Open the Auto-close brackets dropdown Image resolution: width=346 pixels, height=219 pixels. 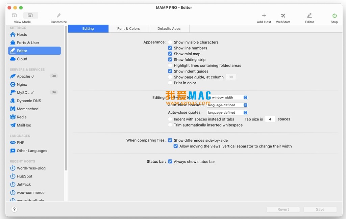[227, 105]
